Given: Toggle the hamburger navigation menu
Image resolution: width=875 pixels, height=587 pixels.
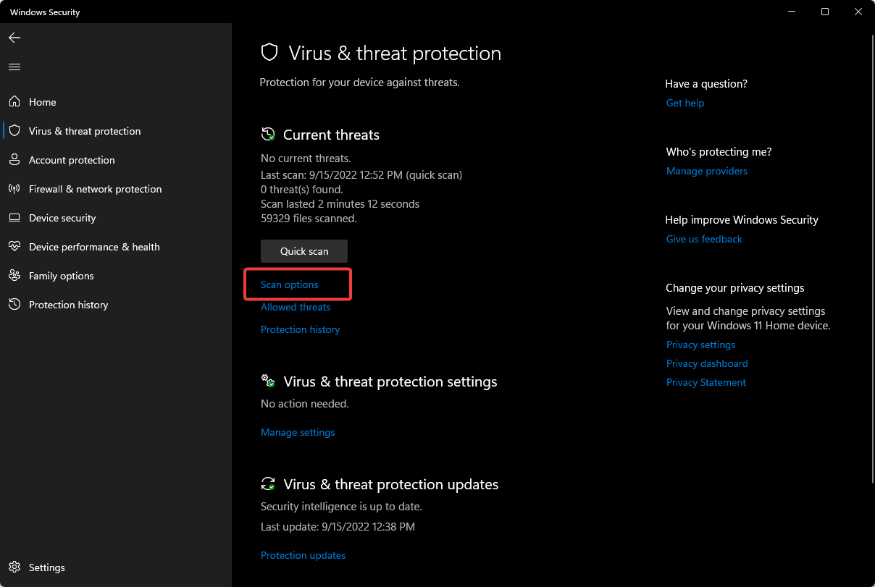Looking at the screenshot, I should tap(14, 67).
